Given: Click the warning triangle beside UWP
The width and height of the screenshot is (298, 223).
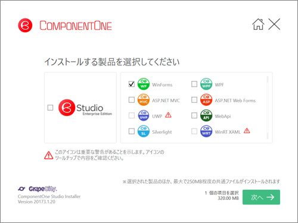Looking at the screenshot, I should click(168, 115).
